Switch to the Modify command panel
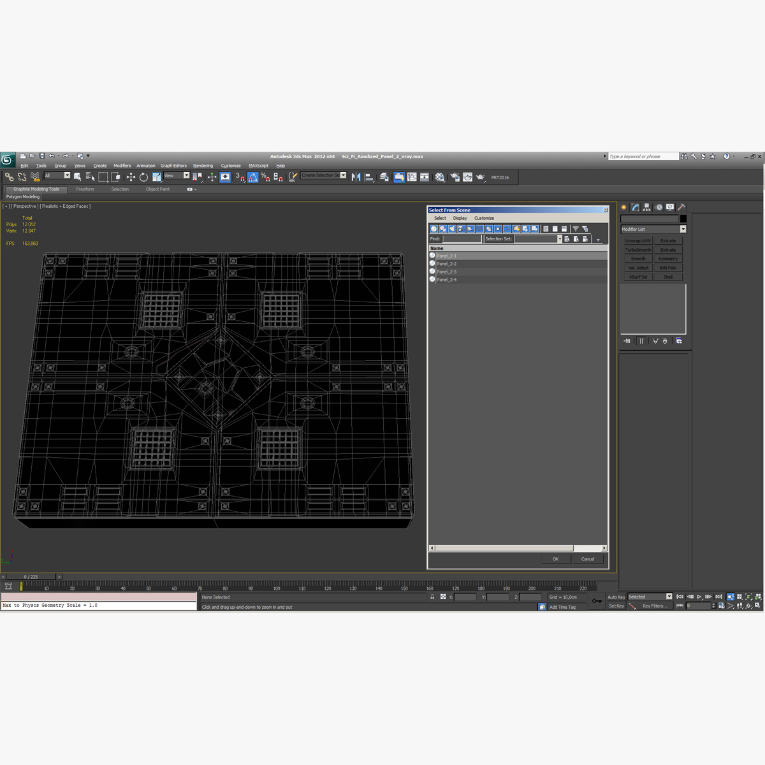 pyautogui.click(x=636, y=207)
